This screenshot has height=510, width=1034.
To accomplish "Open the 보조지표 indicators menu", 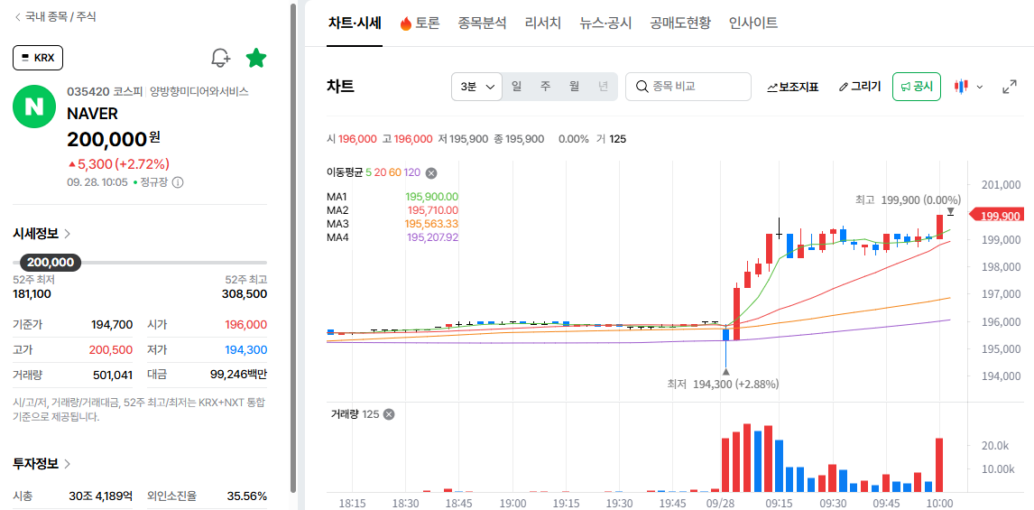I will coord(793,87).
